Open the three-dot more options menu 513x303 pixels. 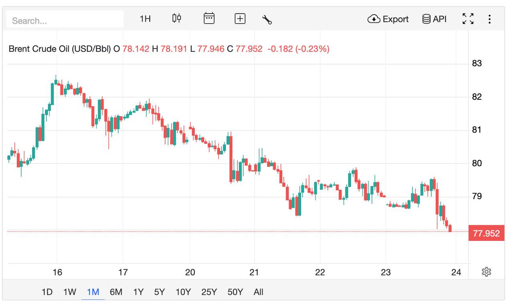coord(489,19)
